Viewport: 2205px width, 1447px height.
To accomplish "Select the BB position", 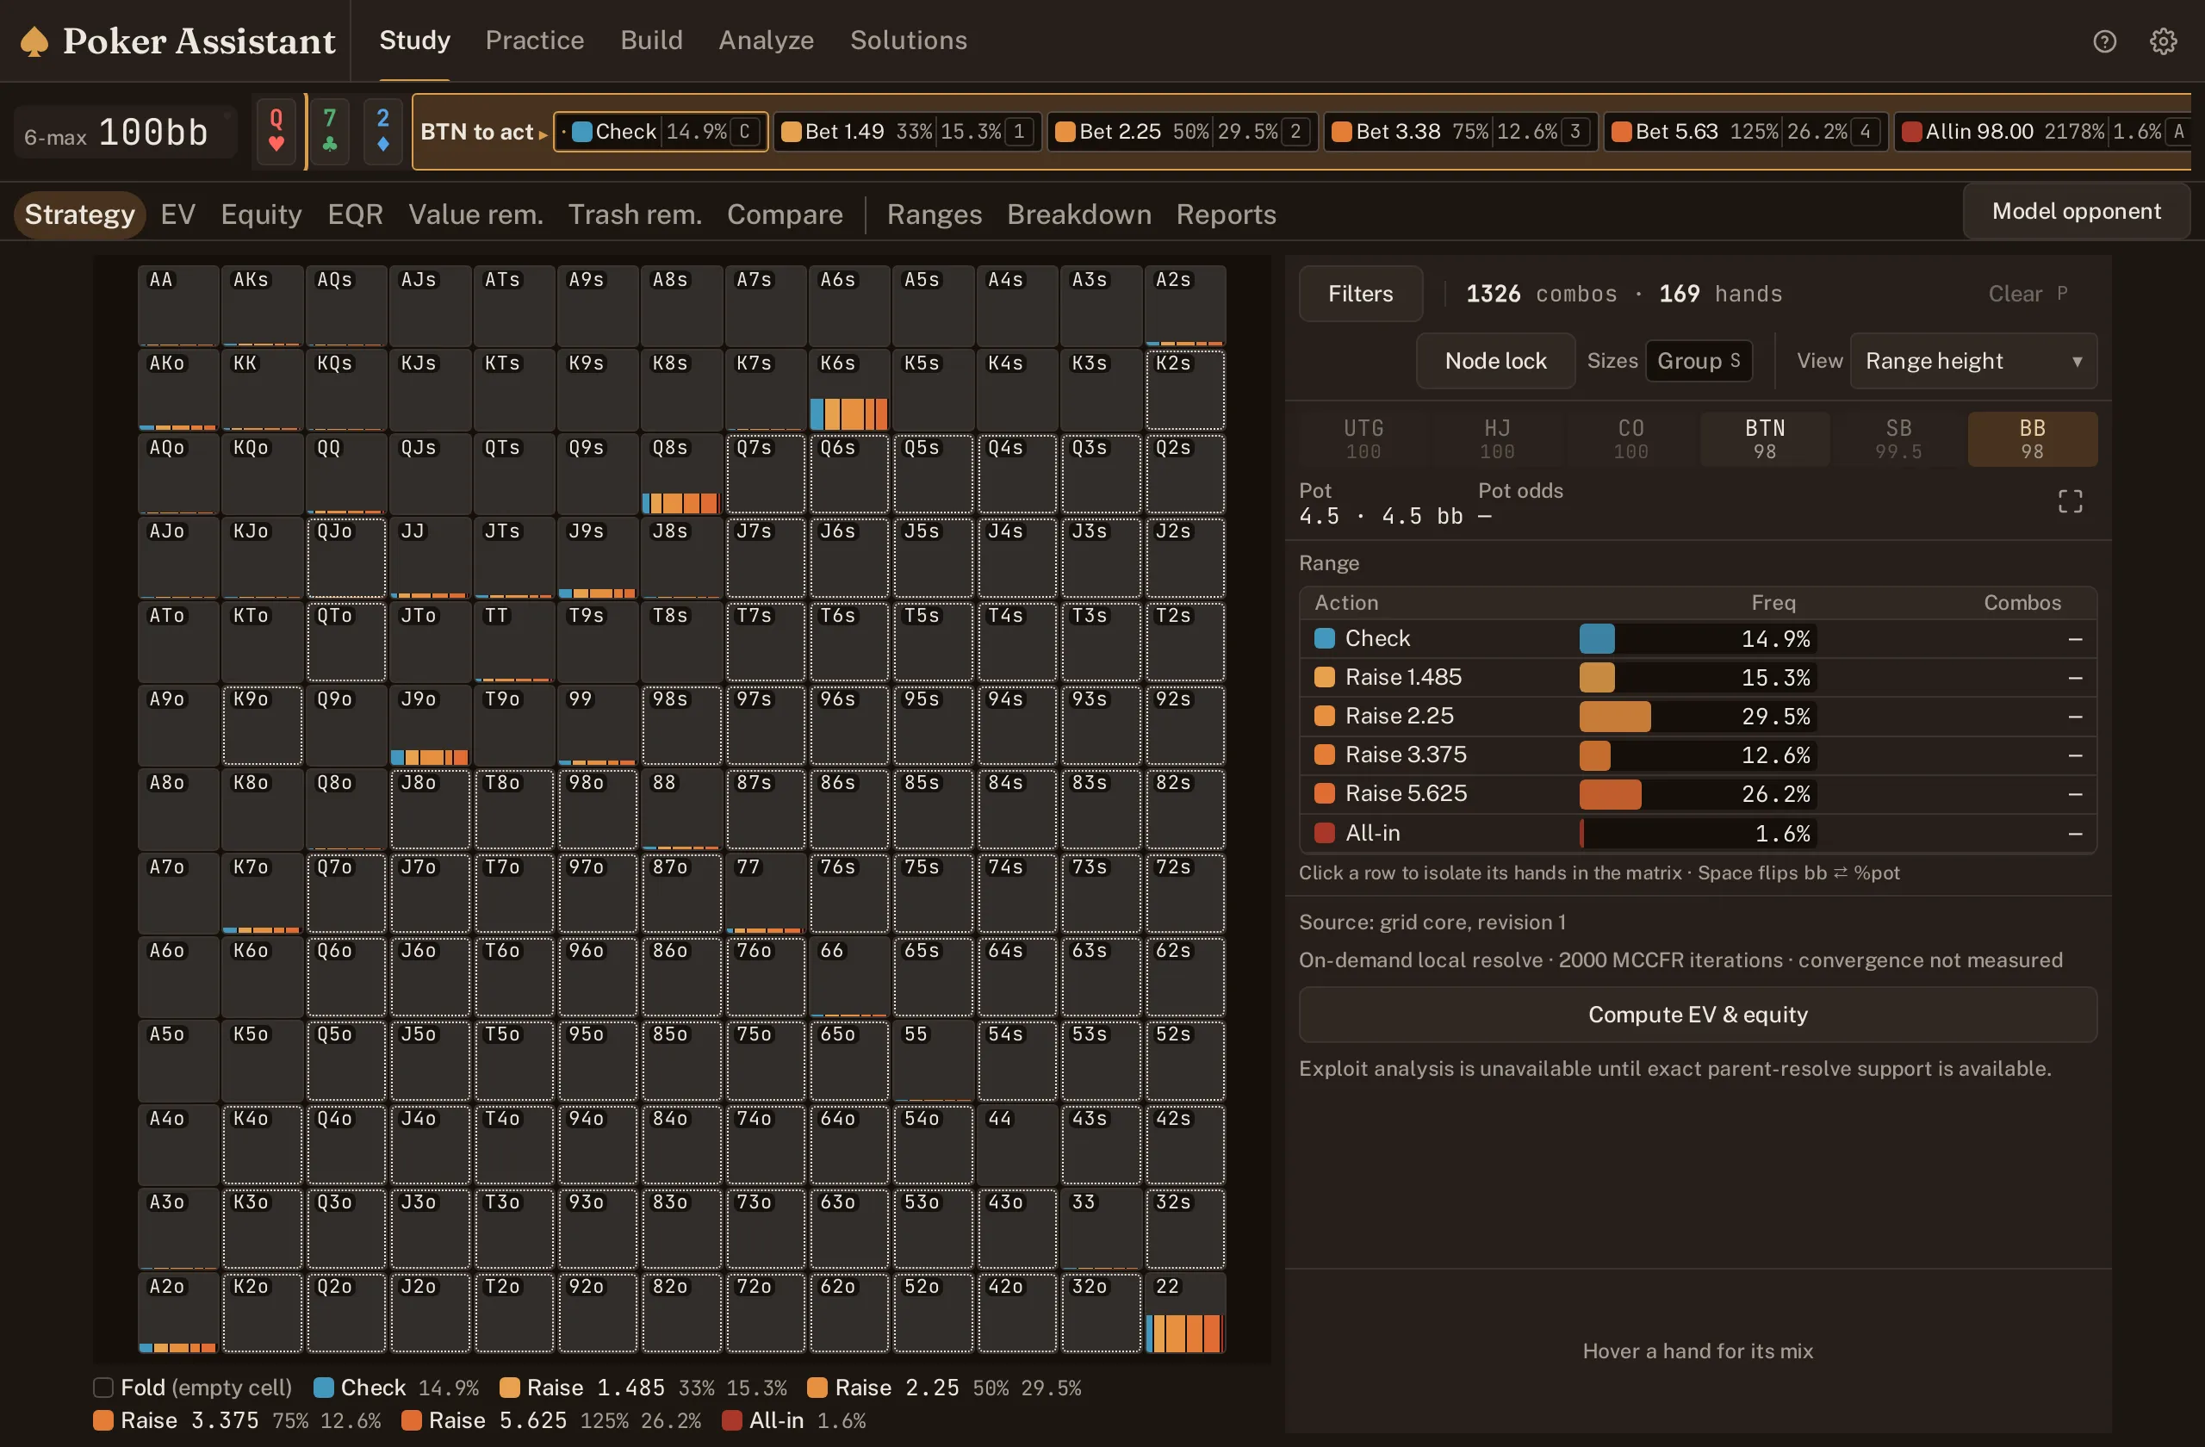I will [x=2032, y=439].
